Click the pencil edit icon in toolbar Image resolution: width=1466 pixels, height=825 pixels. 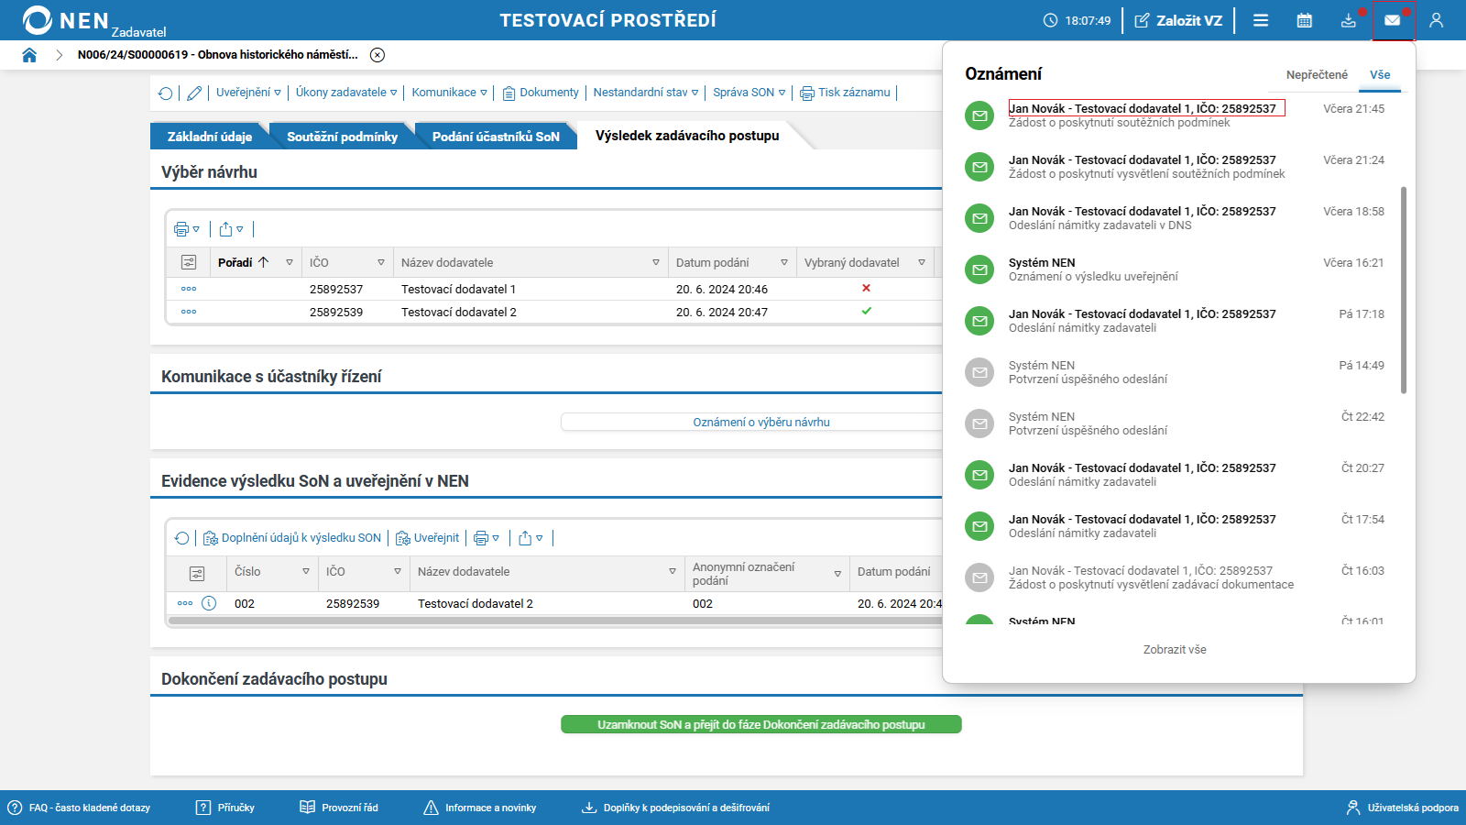coord(194,93)
